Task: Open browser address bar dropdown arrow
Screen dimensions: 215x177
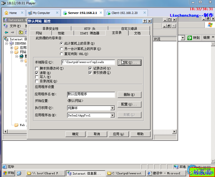Action: 183,38
